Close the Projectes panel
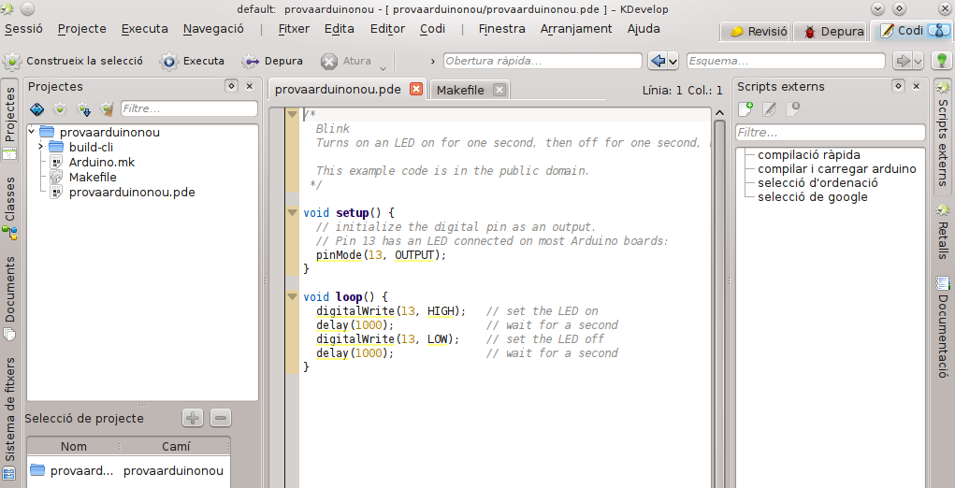This screenshot has width=955, height=488. (249, 86)
